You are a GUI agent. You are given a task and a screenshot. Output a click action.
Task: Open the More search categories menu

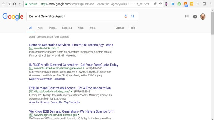click(93, 28)
